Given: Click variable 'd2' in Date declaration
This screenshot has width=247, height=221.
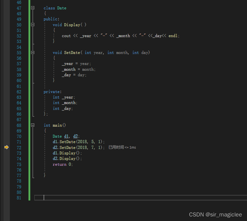Looking at the screenshot, I should [75, 136].
